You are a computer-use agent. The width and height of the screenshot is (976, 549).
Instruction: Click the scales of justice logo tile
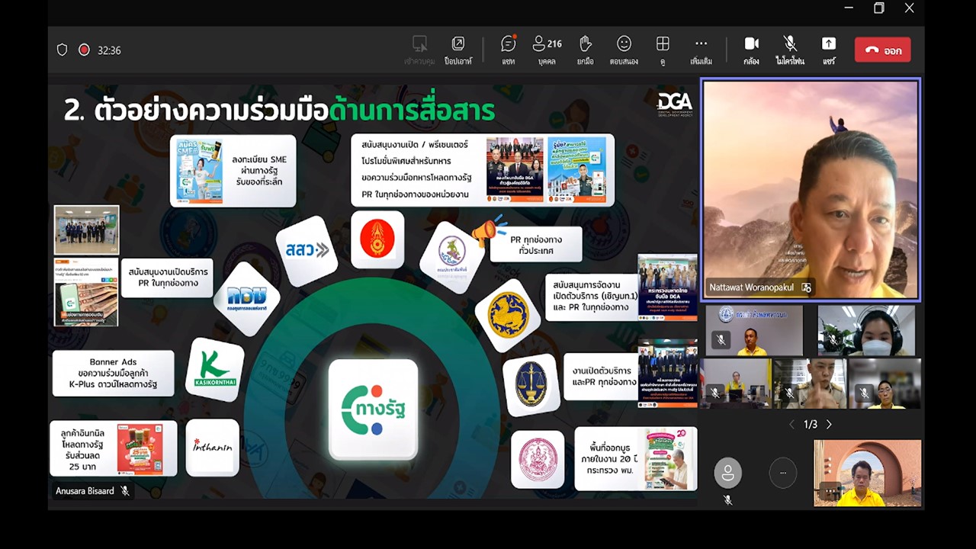coord(531,384)
